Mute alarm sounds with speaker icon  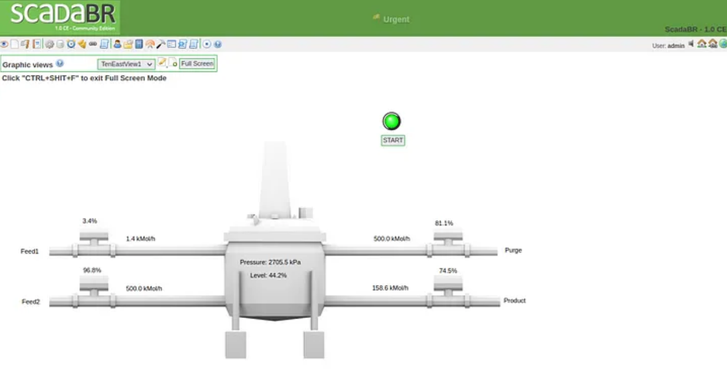point(691,43)
